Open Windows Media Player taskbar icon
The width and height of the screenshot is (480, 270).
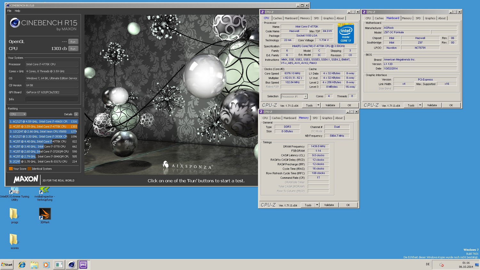pyautogui.click(x=46, y=265)
